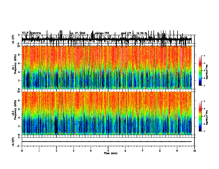The image size is (219, 169).
Task: Click the ch.2 spectrogram color scale bar
Action: (200, 116)
